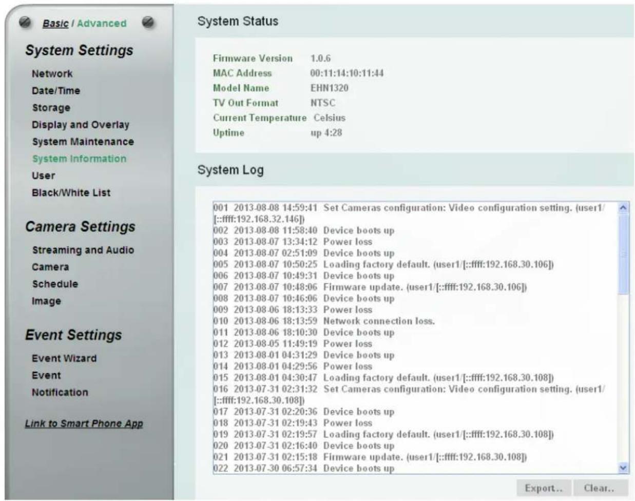Select log entry 002 Device boots up
This screenshot has height=501, width=635.
[x=304, y=230]
